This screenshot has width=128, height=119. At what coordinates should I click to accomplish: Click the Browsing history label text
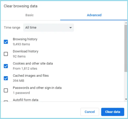pyautogui.click(x=25, y=39)
